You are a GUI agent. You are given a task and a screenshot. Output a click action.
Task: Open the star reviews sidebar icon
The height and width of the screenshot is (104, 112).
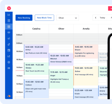point(9,44)
